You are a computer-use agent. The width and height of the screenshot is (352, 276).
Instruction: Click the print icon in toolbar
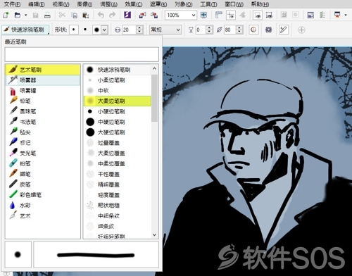pos(47,15)
